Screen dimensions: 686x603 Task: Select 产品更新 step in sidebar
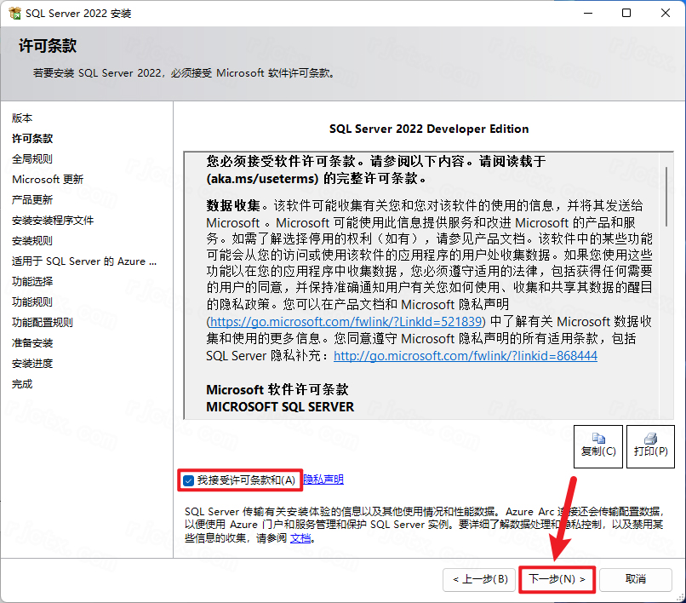click(32, 199)
